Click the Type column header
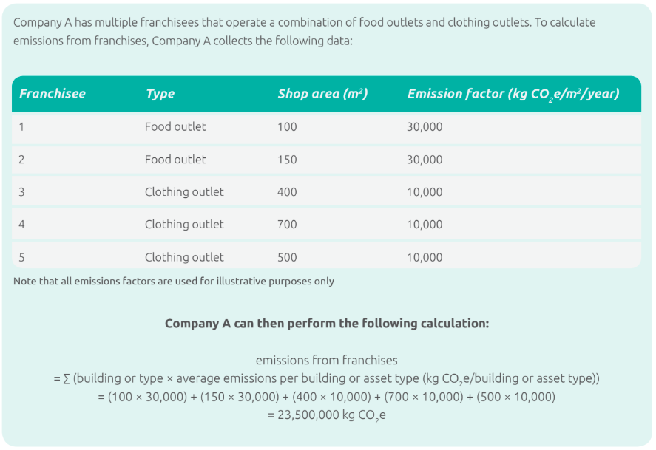Image resolution: width=656 pixels, height=450 pixels. click(x=160, y=94)
